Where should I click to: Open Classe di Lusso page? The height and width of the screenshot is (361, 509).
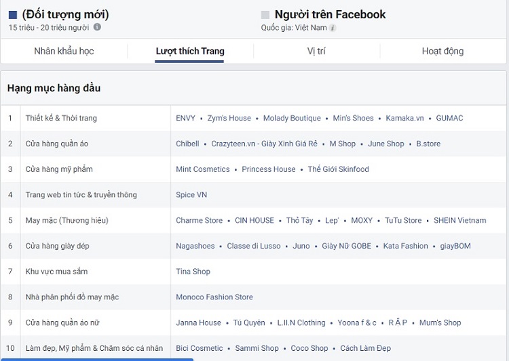click(x=254, y=246)
